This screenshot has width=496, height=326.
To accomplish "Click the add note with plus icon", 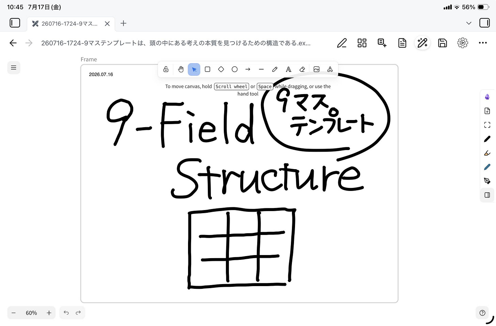I will tap(382, 43).
